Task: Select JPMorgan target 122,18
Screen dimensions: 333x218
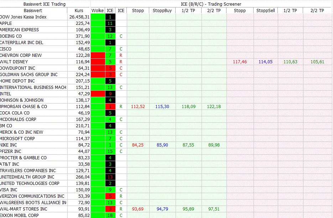Action: 214,106
